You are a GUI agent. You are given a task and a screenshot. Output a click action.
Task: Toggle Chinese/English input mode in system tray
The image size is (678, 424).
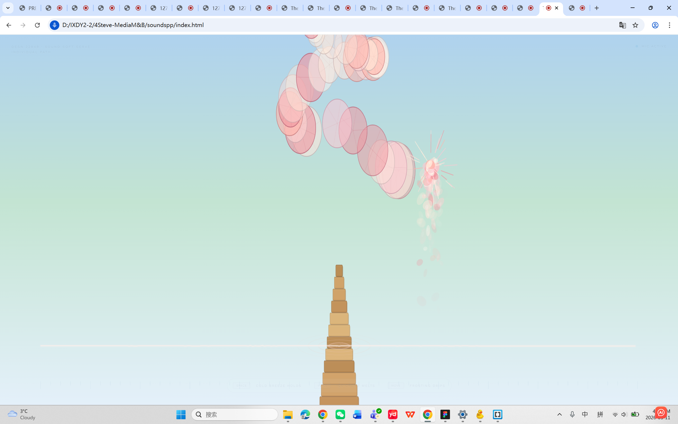click(585, 414)
